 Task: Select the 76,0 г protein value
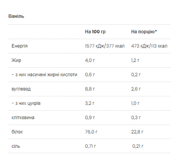pos(91,132)
